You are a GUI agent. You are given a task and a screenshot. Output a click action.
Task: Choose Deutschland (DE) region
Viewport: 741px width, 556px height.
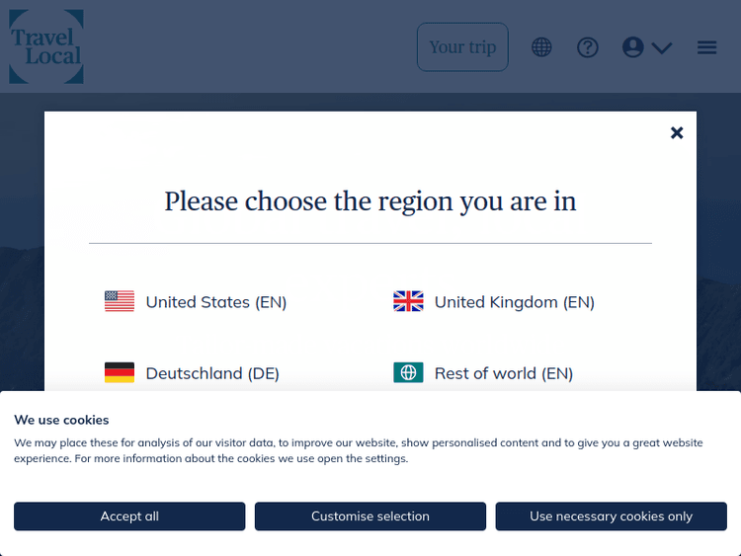(x=212, y=373)
